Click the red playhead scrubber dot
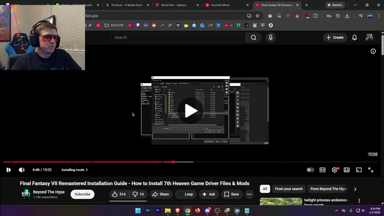This screenshot has height=216, width=384. point(173,162)
